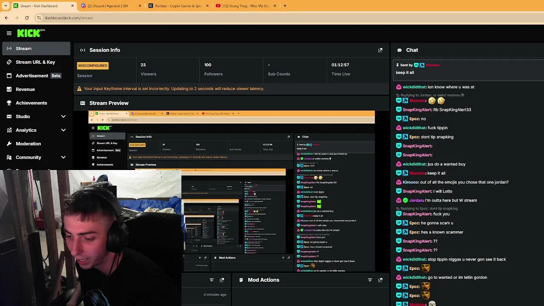Open the Achievements page in sidebar
Image resolution: width=544 pixels, height=306 pixels.
pyautogui.click(x=35, y=103)
